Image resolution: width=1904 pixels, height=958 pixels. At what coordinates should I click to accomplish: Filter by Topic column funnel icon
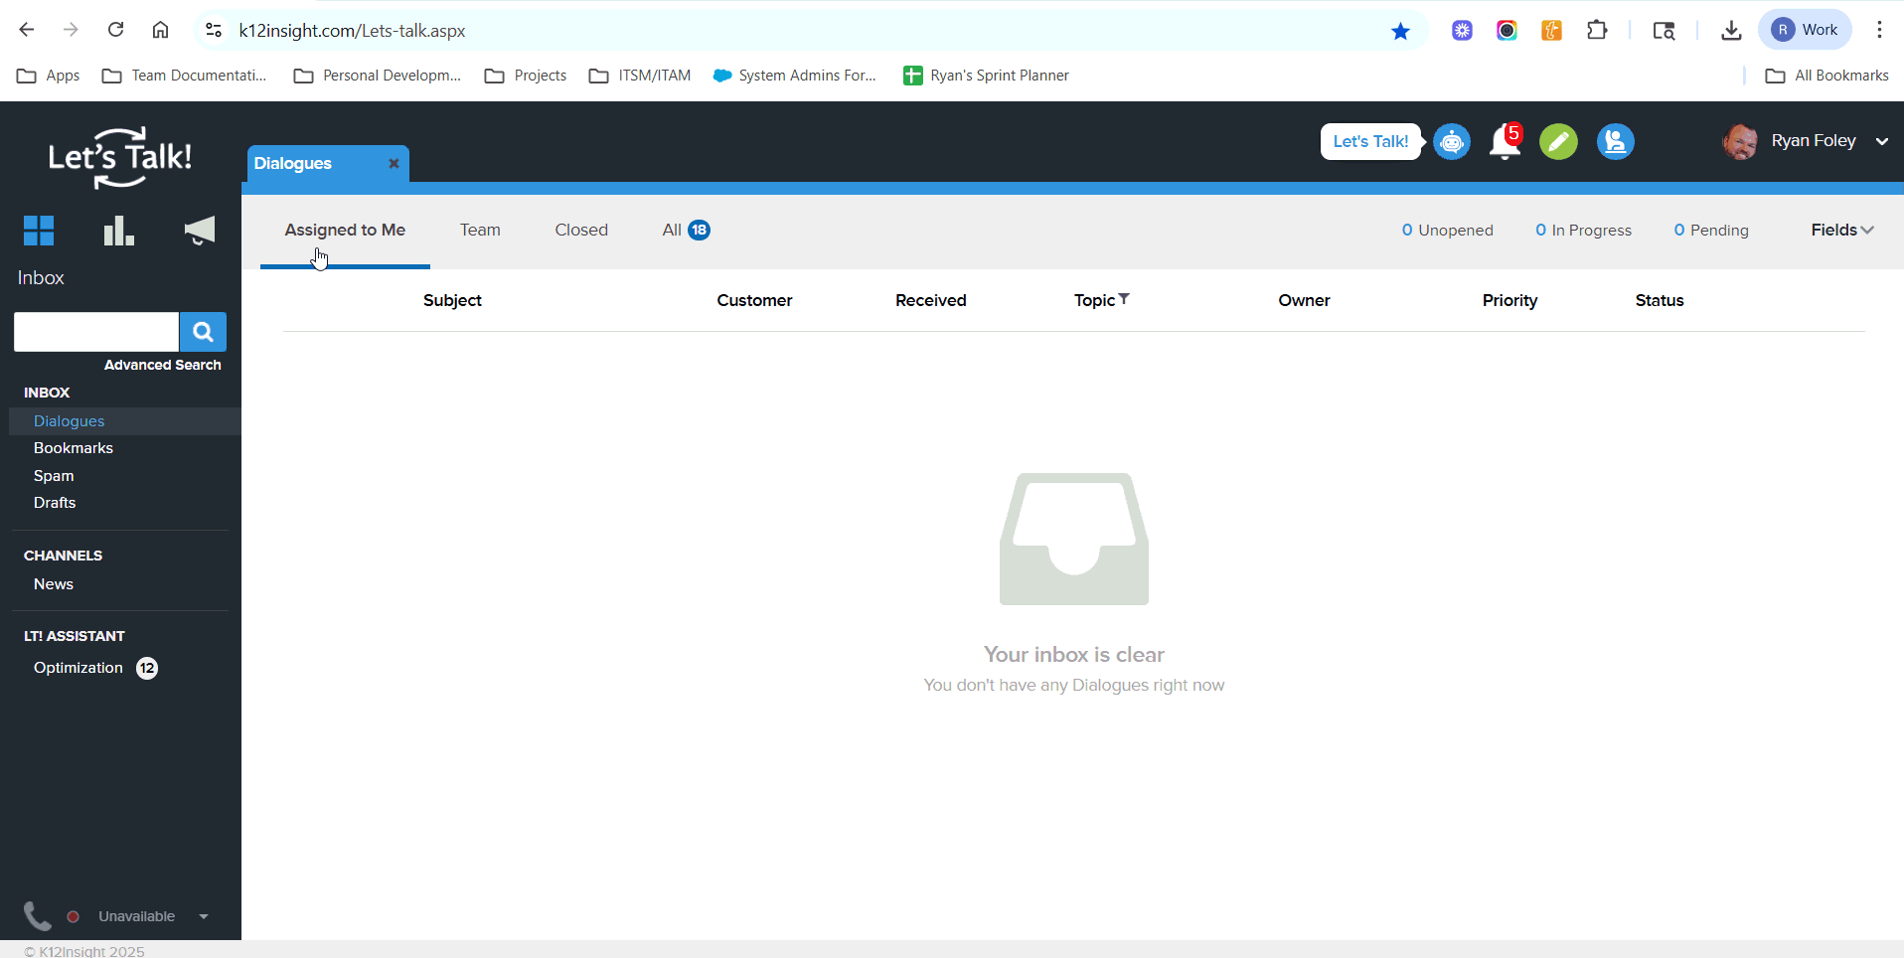pyautogui.click(x=1124, y=299)
